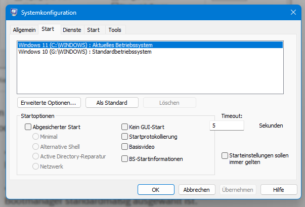This screenshot has width=305, height=207.
Task: Enable BS-Startinformationen checkbox
Action: (125, 159)
